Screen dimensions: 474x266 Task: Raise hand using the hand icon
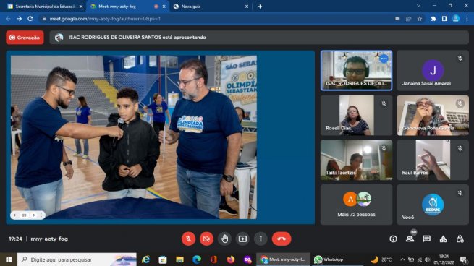pyautogui.click(x=224, y=239)
